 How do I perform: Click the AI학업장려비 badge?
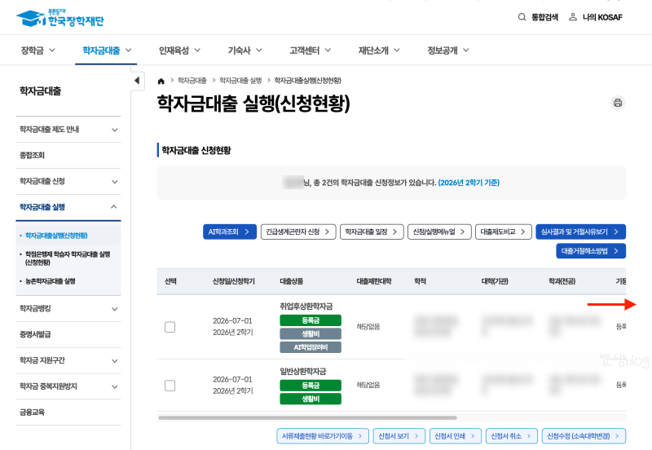point(311,346)
